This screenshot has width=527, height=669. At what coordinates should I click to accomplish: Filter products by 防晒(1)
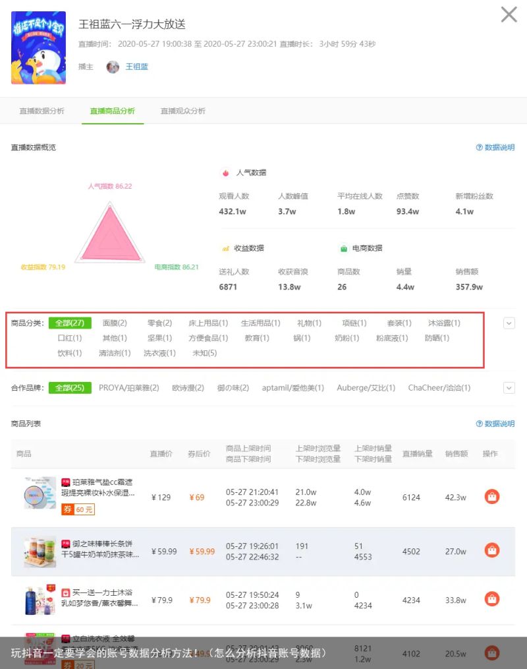tap(437, 338)
